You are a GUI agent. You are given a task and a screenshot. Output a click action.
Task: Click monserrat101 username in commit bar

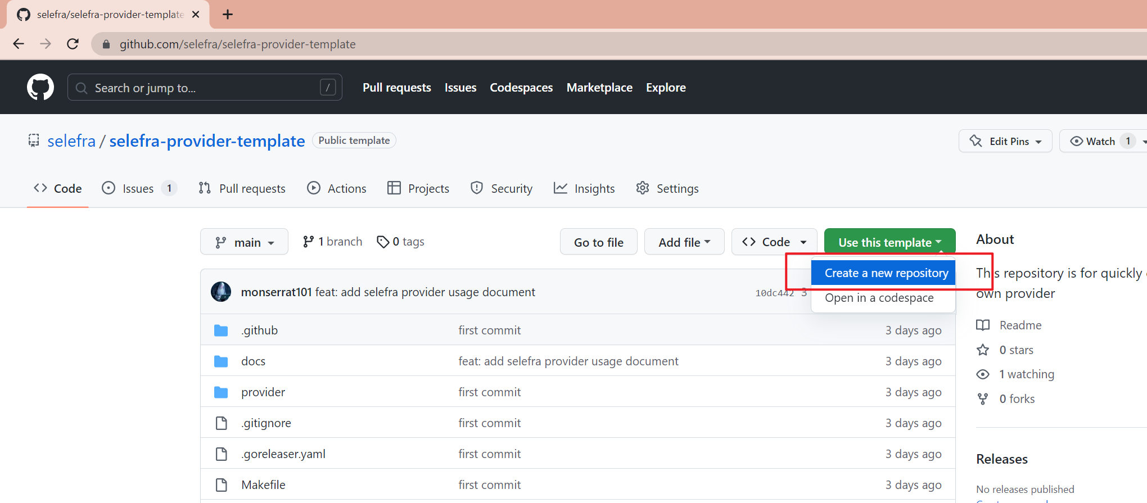276,292
